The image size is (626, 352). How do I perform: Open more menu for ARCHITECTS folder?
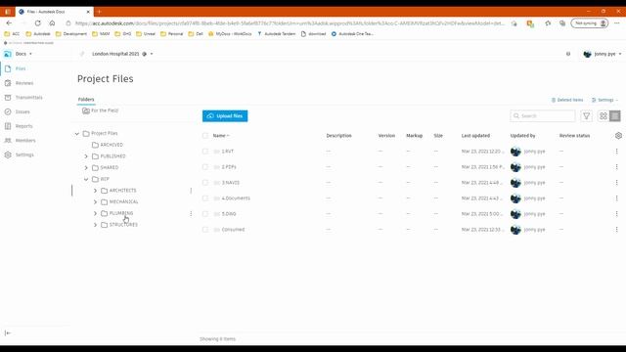191,191
